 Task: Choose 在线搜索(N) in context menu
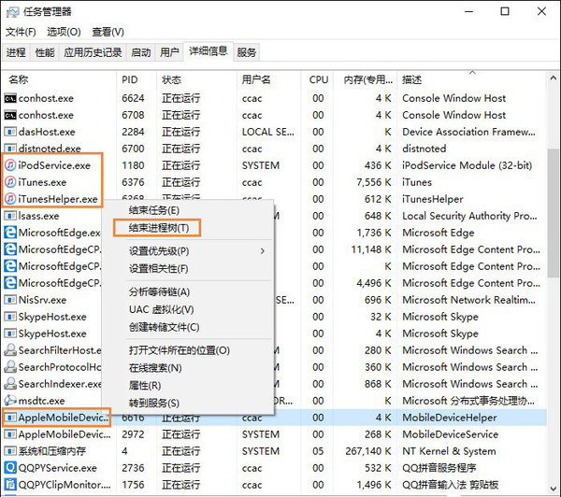[155, 367]
